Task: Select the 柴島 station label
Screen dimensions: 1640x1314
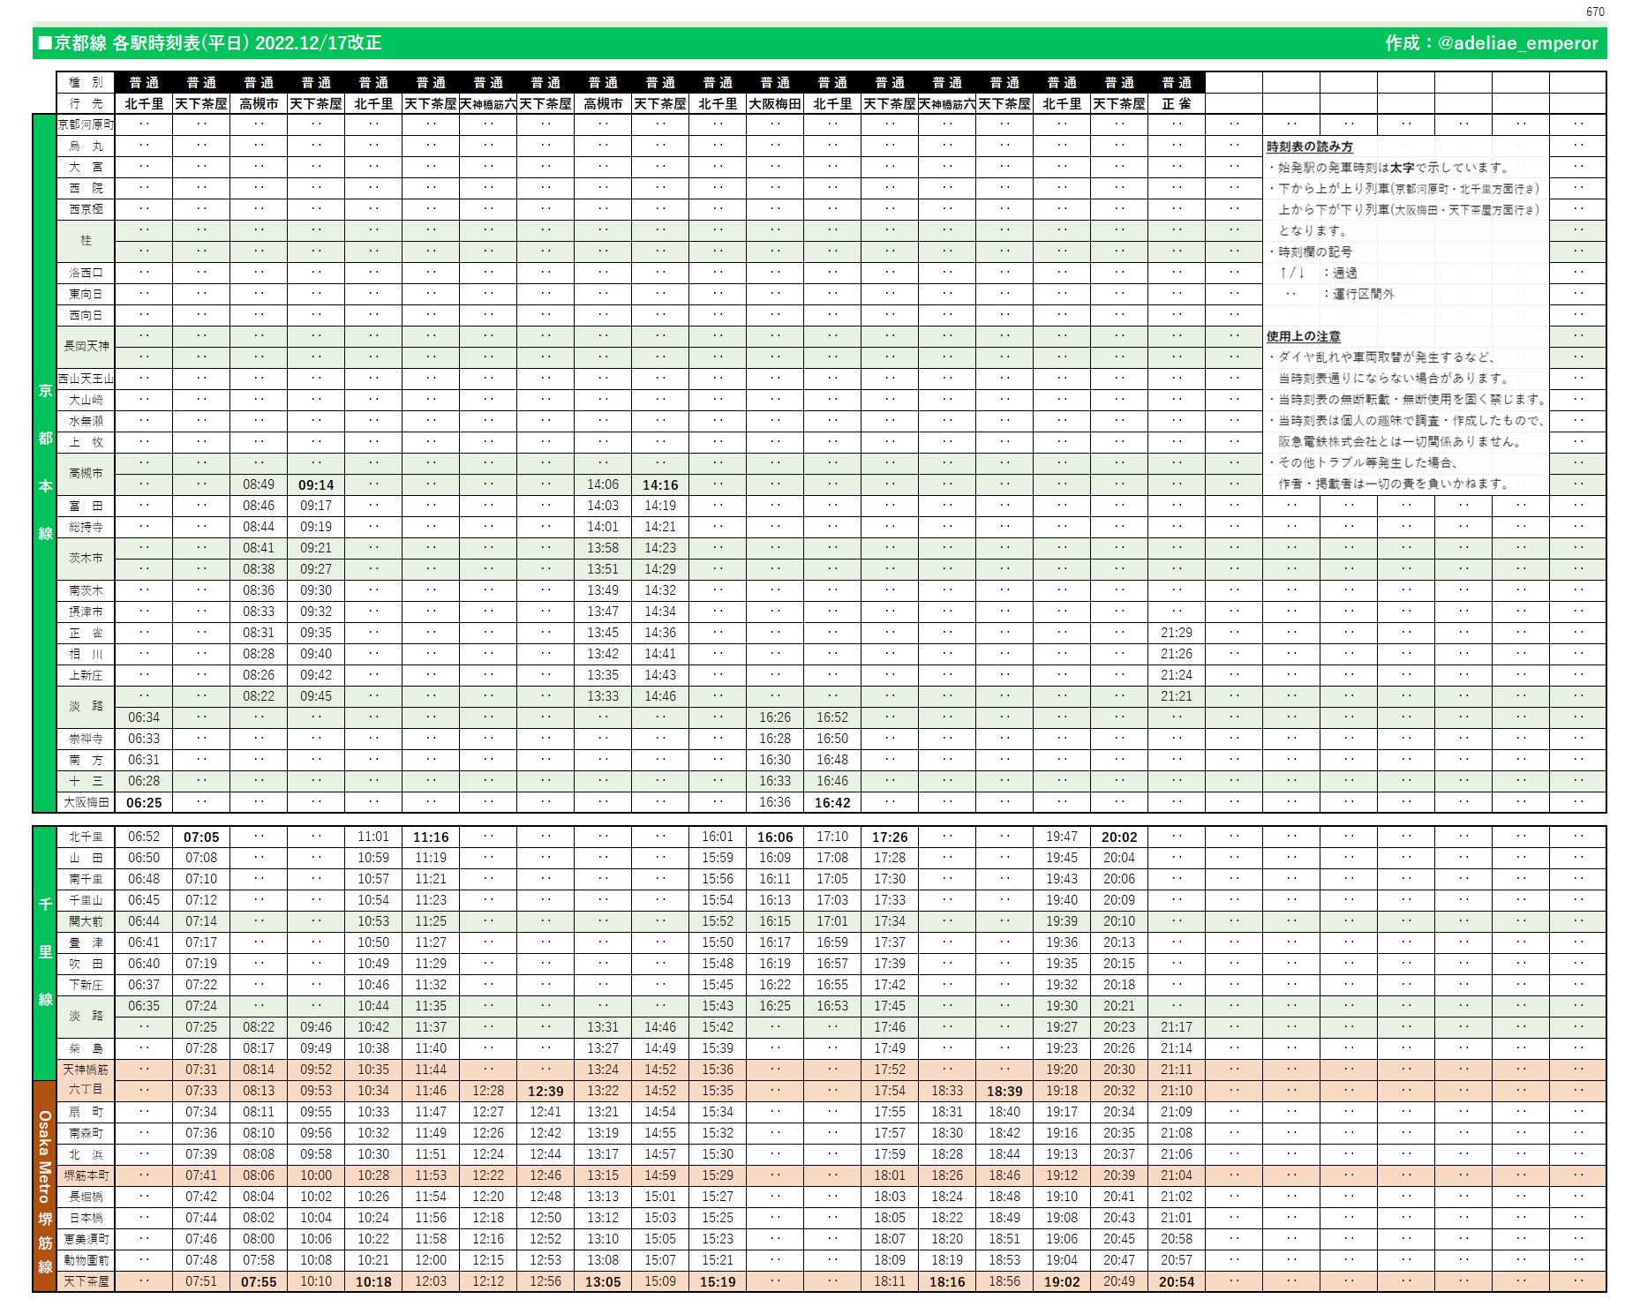Action: tap(86, 1048)
